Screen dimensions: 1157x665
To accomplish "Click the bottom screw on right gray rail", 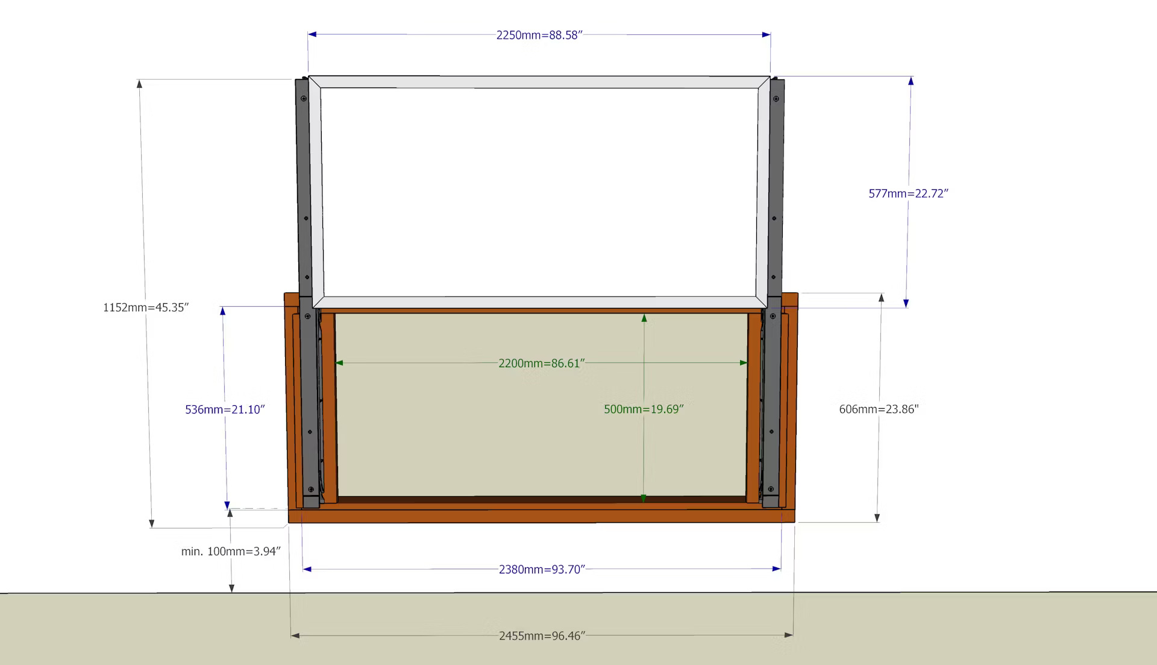I will (x=770, y=489).
